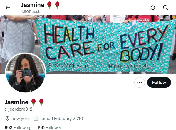Screen dimensions: 176x130
Task: View Jasmine's profile photo
Action: [x=26, y=73]
